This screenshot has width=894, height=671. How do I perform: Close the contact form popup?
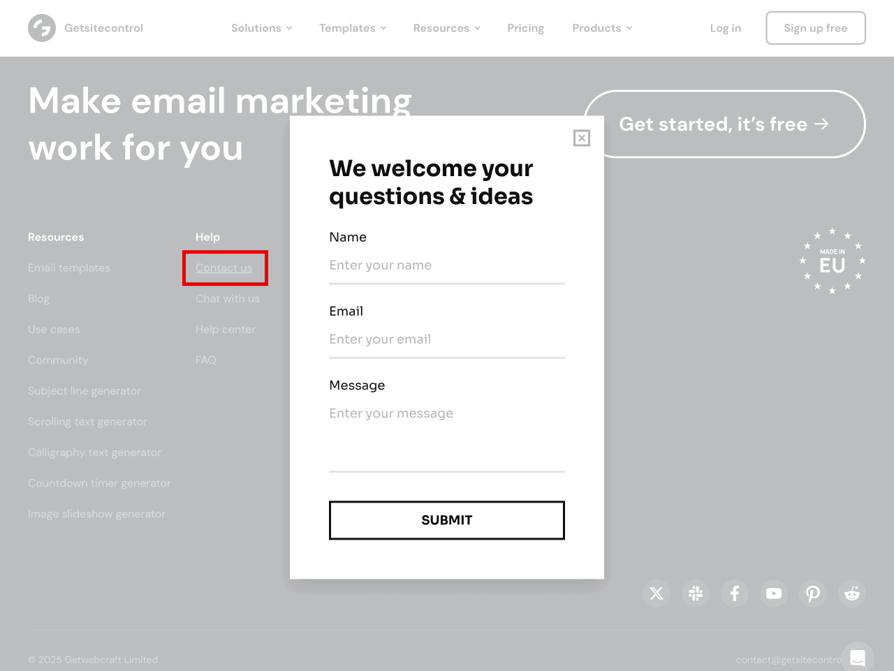tap(581, 138)
